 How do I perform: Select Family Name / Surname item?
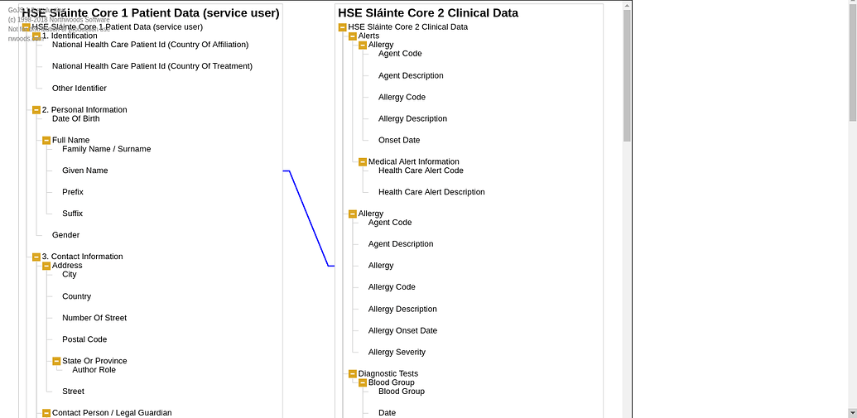pos(107,149)
